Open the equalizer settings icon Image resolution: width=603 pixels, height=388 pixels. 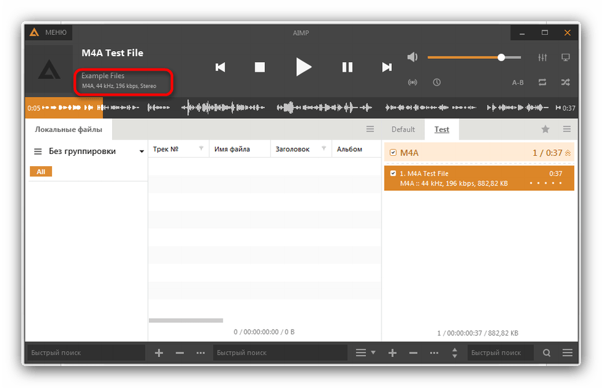pos(542,58)
